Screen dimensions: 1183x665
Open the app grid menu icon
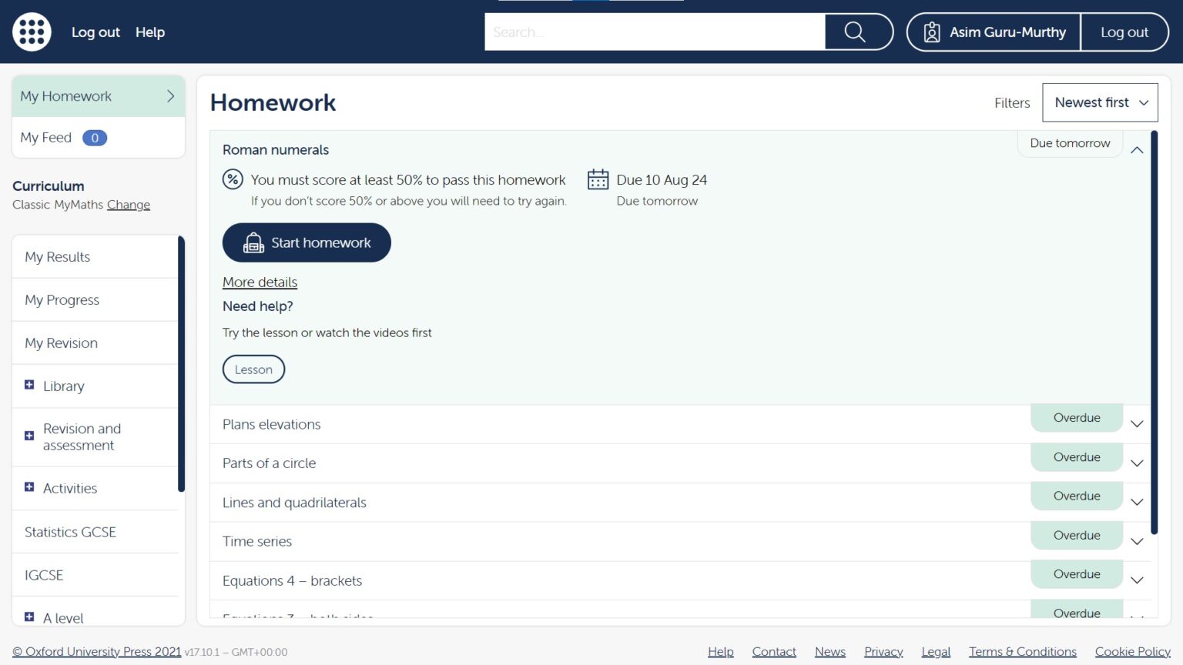tap(32, 32)
